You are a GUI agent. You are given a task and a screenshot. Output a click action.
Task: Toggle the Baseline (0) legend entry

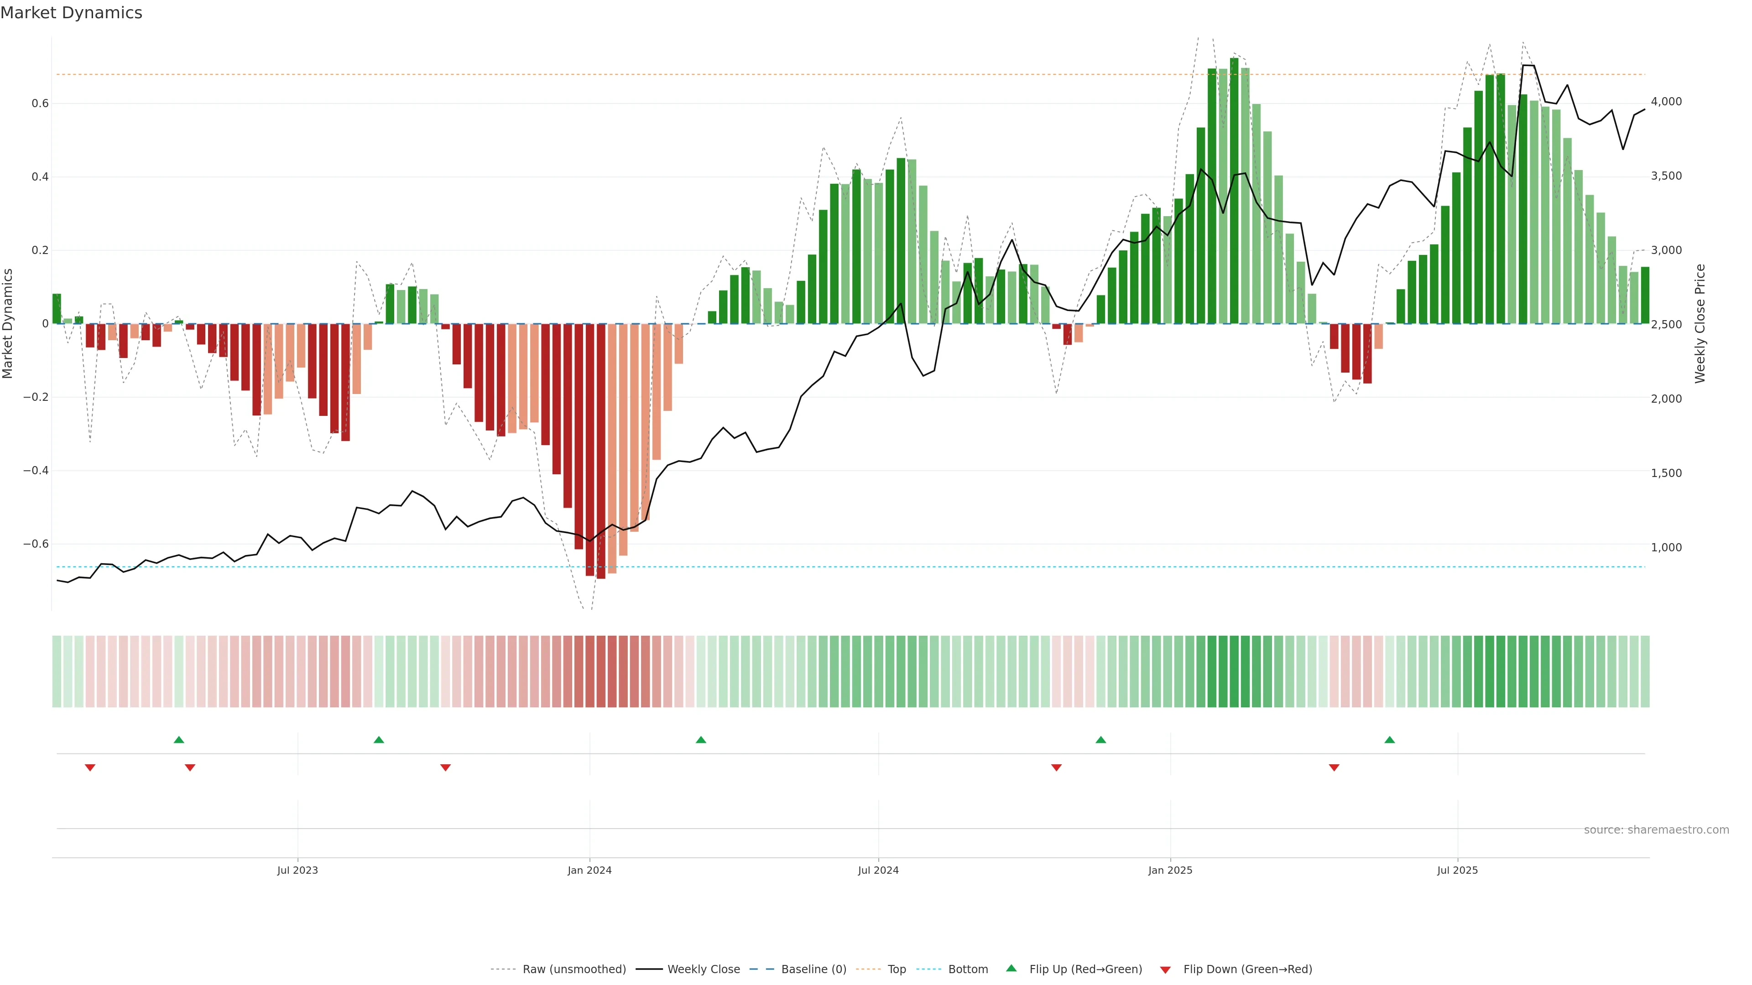813,969
